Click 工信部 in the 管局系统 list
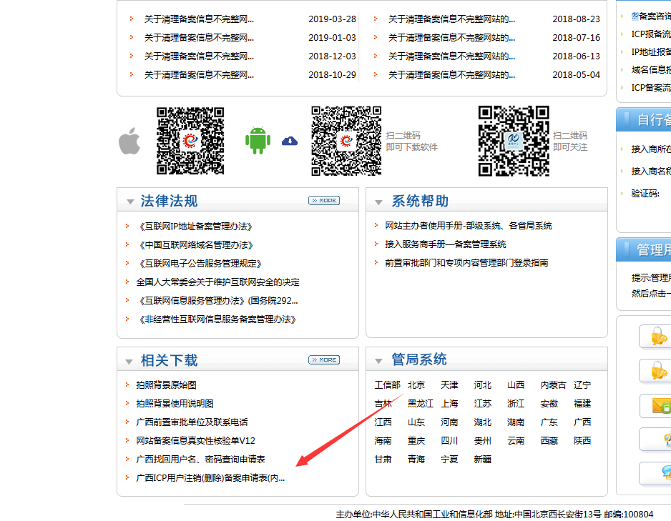This screenshot has width=671, height=521. pos(387,385)
